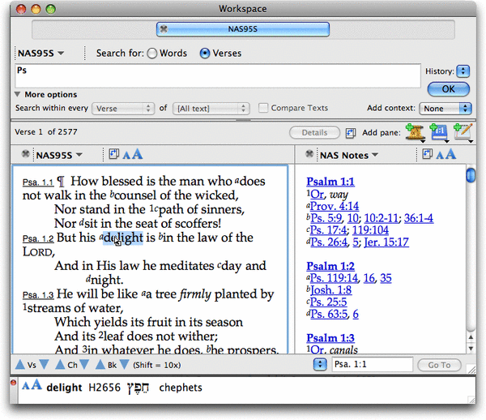Click large A in NAS95S pane header
This screenshot has width=486, height=420.
tap(138, 154)
